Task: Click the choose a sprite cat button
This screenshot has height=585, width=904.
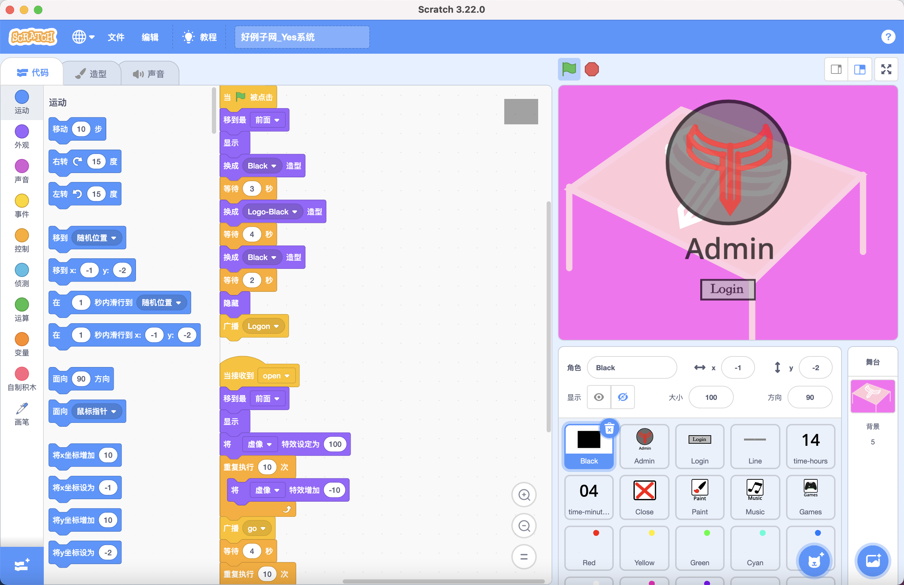Action: point(814,561)
